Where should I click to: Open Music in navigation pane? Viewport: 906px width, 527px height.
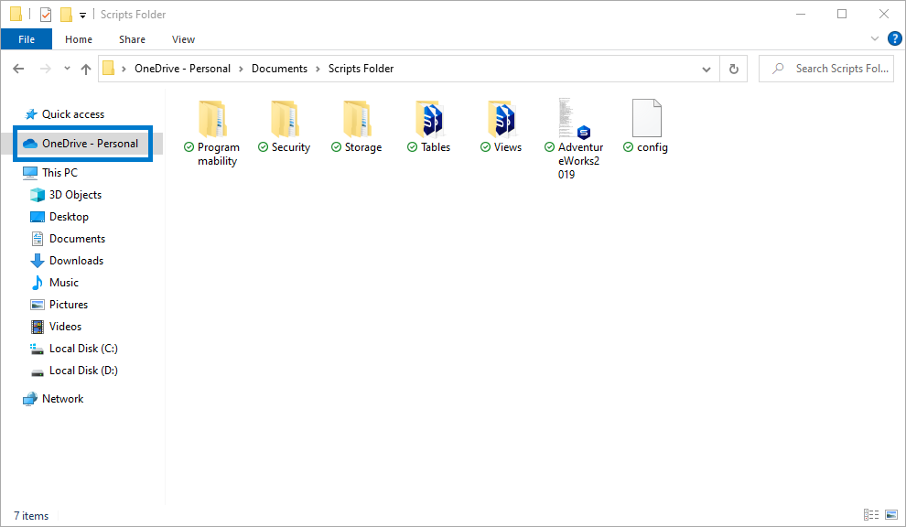click(x=63, y=283)
